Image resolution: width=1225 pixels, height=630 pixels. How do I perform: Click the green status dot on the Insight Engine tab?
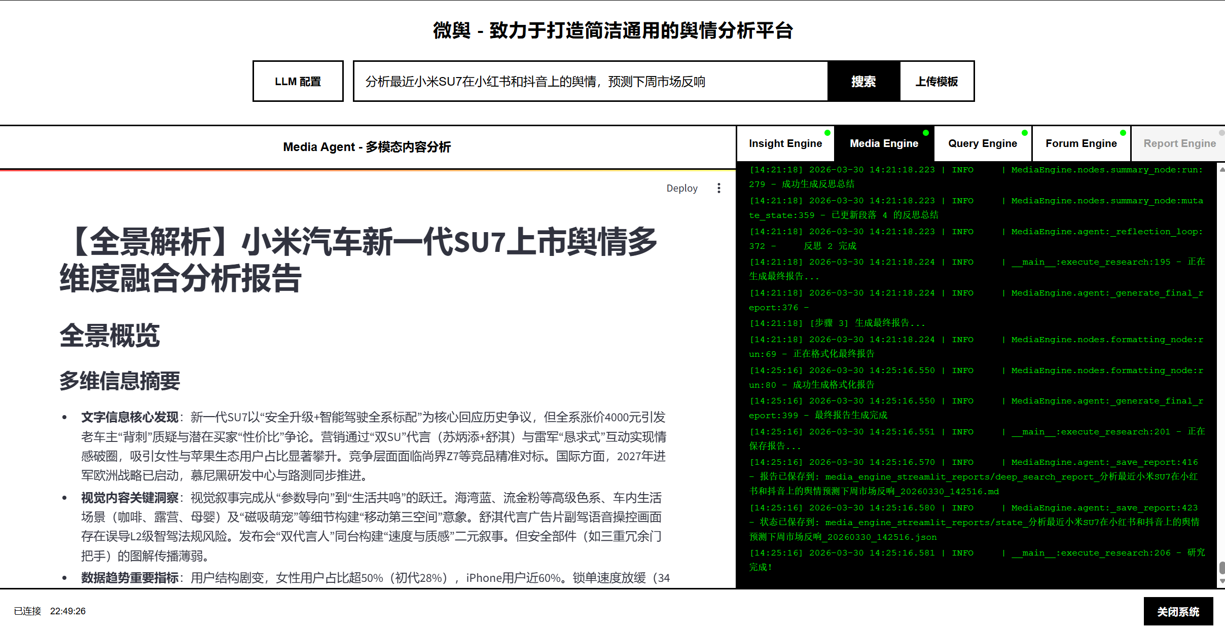point(827,133)
